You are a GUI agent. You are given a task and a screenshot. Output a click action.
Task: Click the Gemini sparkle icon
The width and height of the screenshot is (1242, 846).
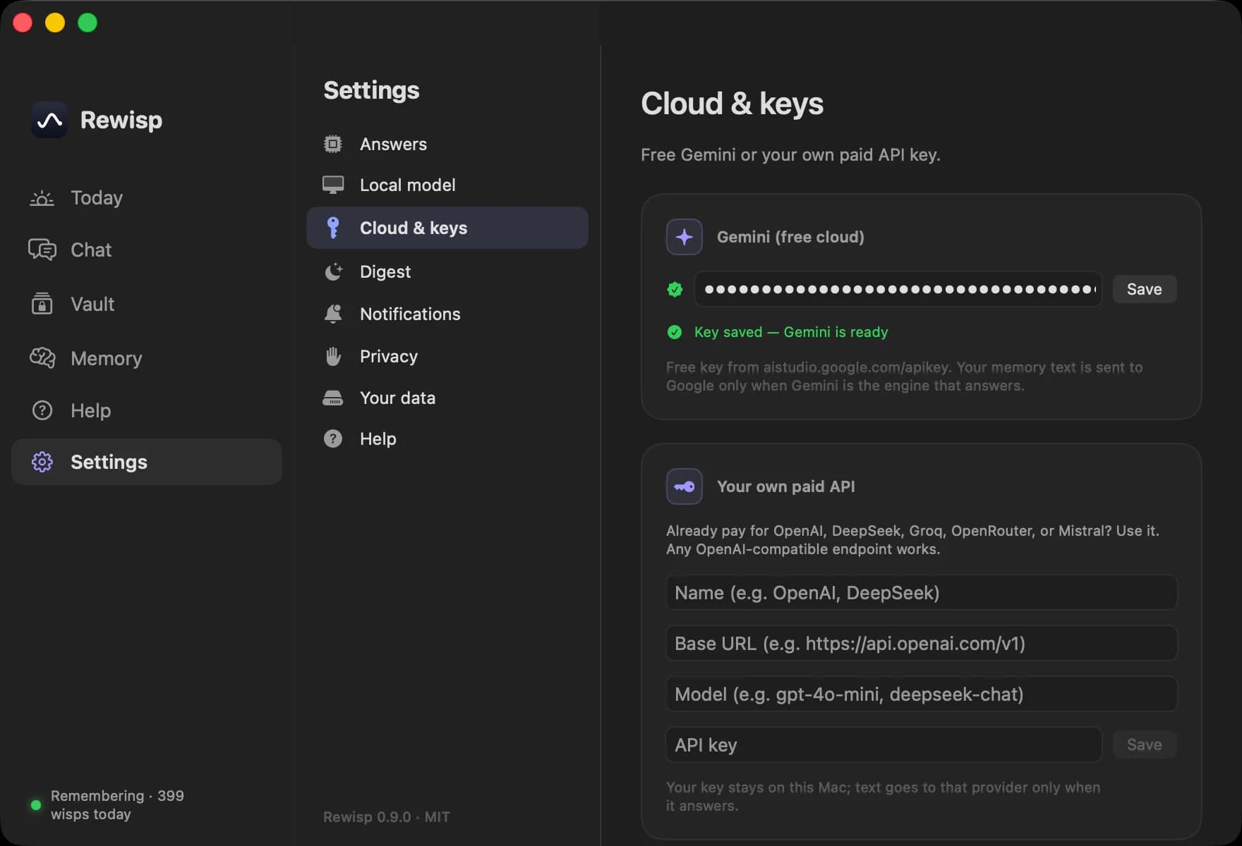684,237
